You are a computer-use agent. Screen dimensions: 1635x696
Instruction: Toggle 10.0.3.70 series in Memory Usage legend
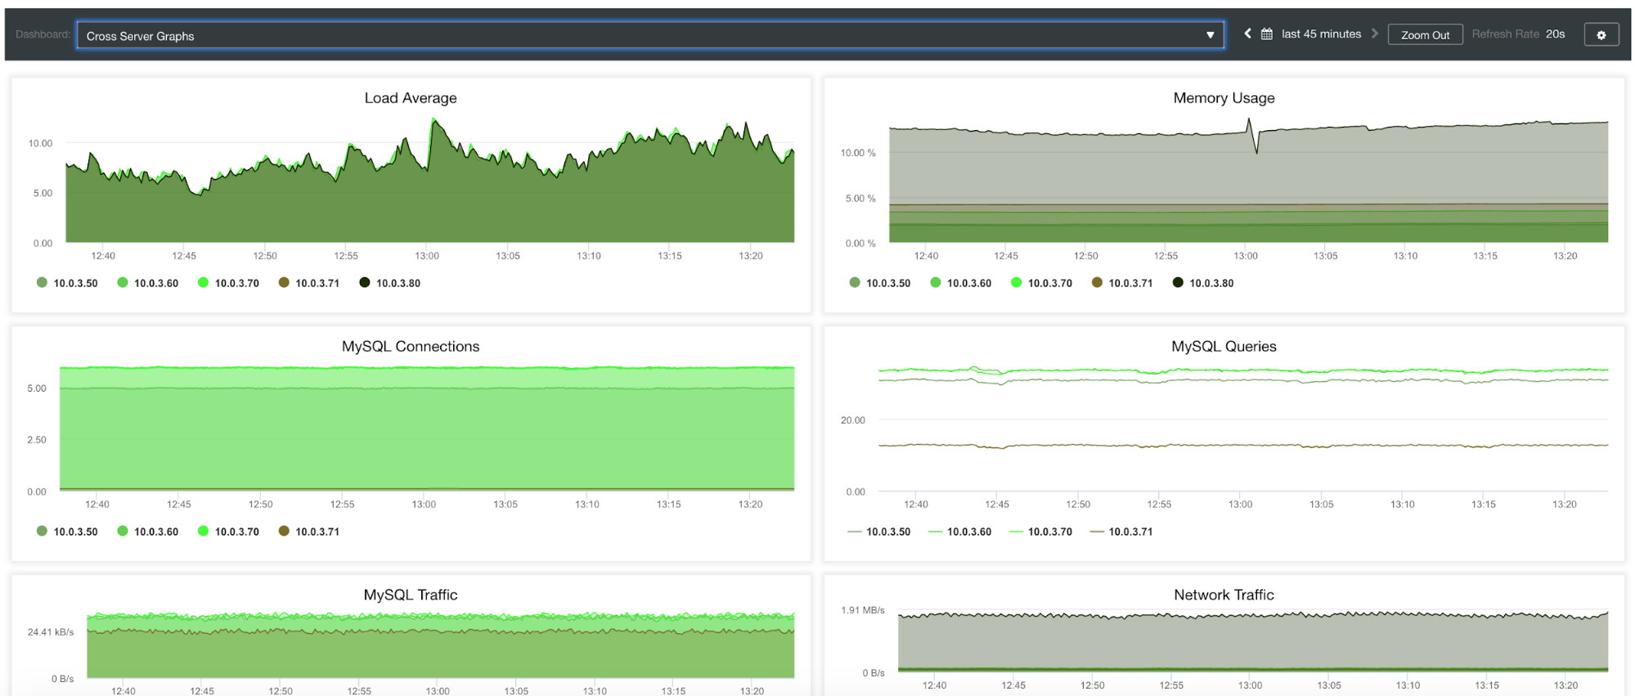pos(1041,283)
